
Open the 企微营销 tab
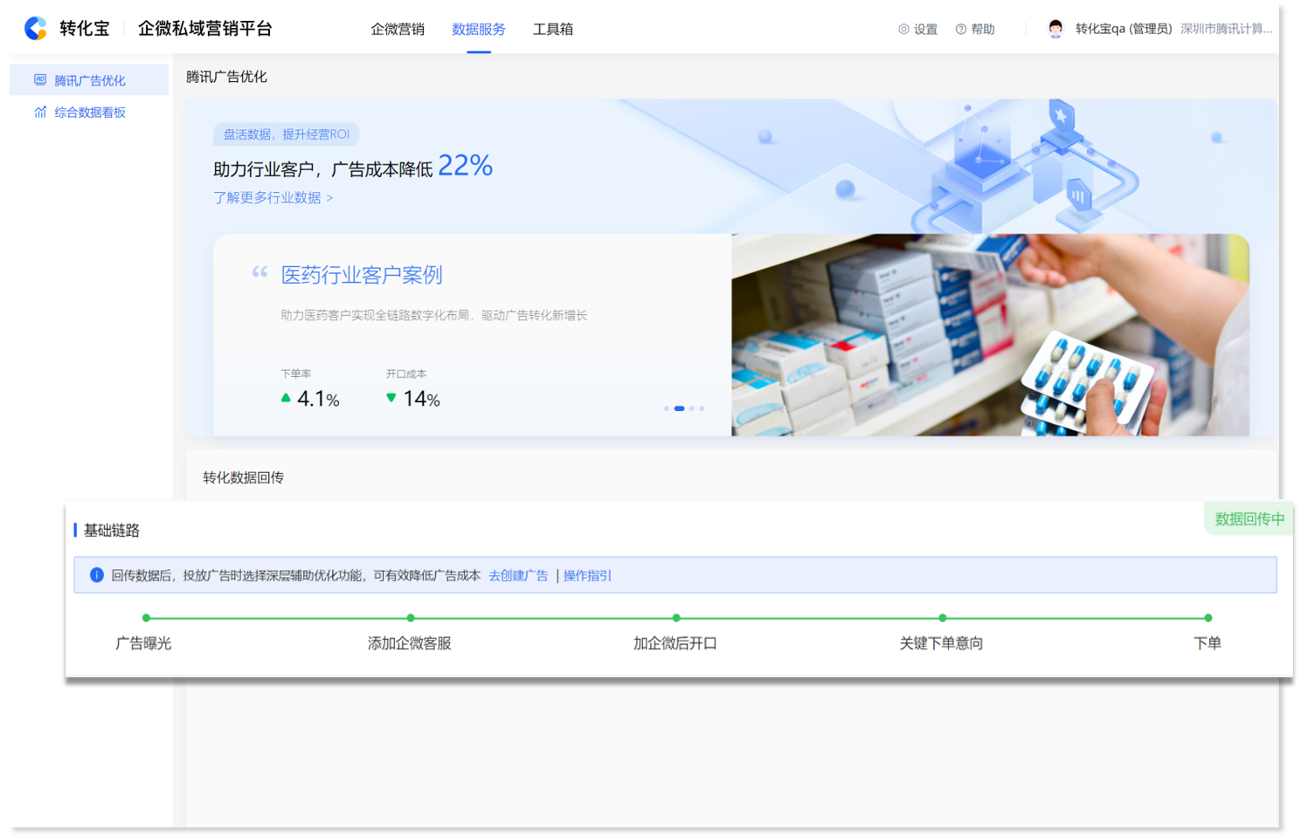pyautogui.click(x=398, y=29)
